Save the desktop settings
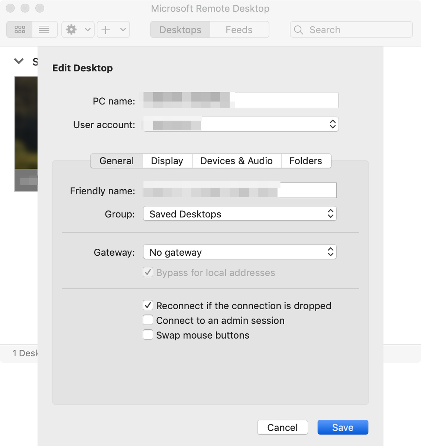The width and height of the screenshot is (421, 446). pos(343,427)
